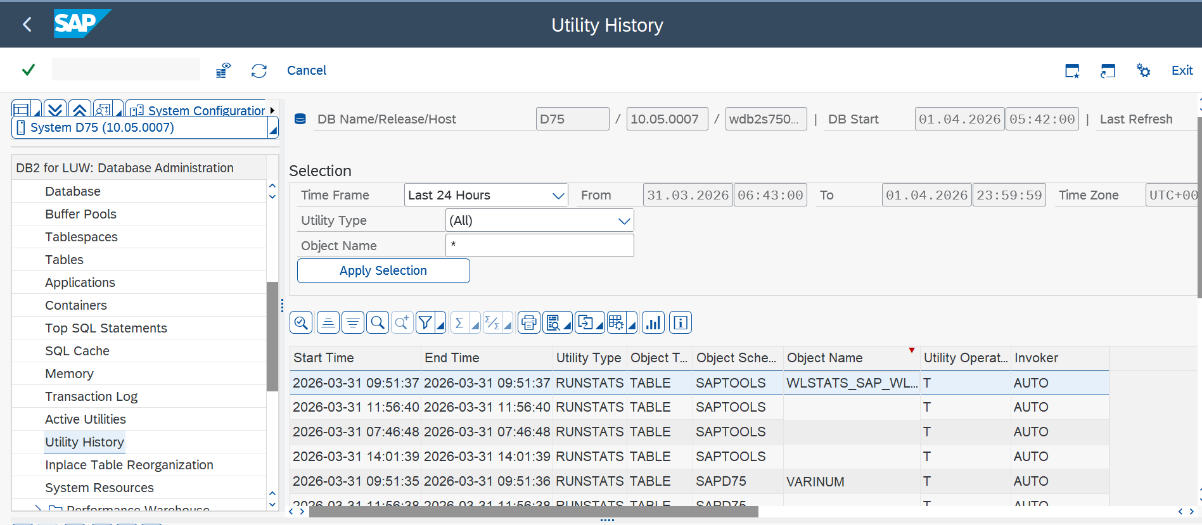Click the green checkmark Enter icon
The width and height of the screenshot is (1202, 525).
click(x=28, y=70)
